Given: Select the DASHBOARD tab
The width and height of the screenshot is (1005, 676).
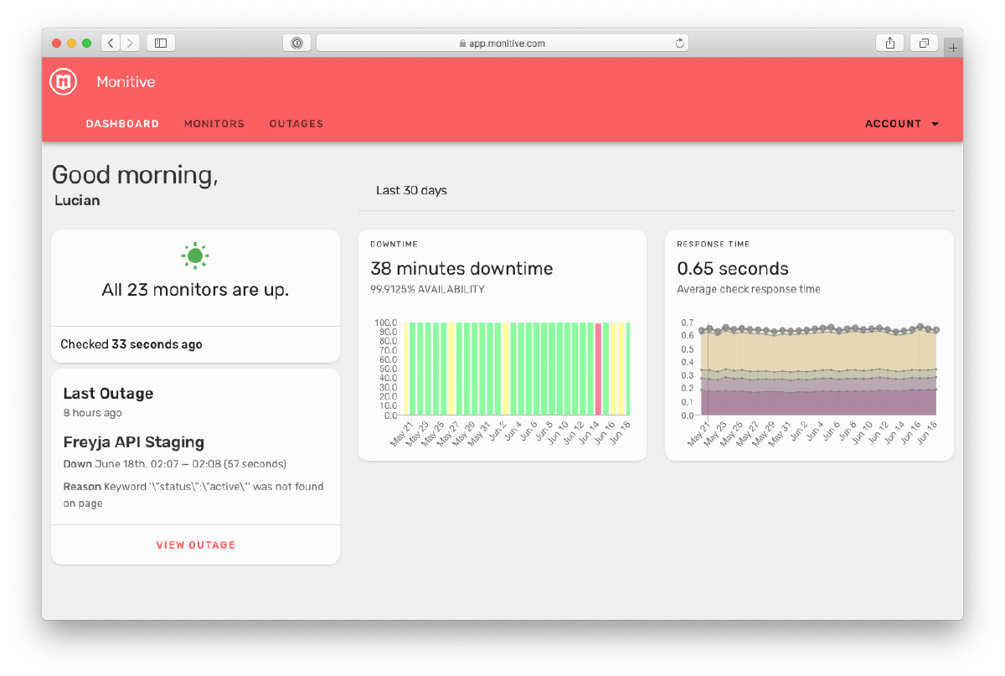Looking at the screenshot, I should (122, 123).
